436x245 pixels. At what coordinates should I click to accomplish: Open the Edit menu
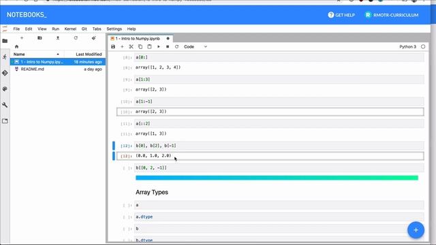click(29, 29)
